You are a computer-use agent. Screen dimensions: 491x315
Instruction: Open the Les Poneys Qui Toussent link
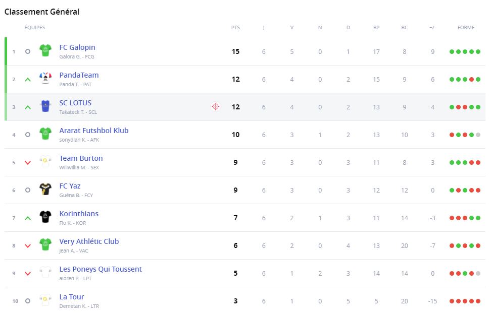101,269
